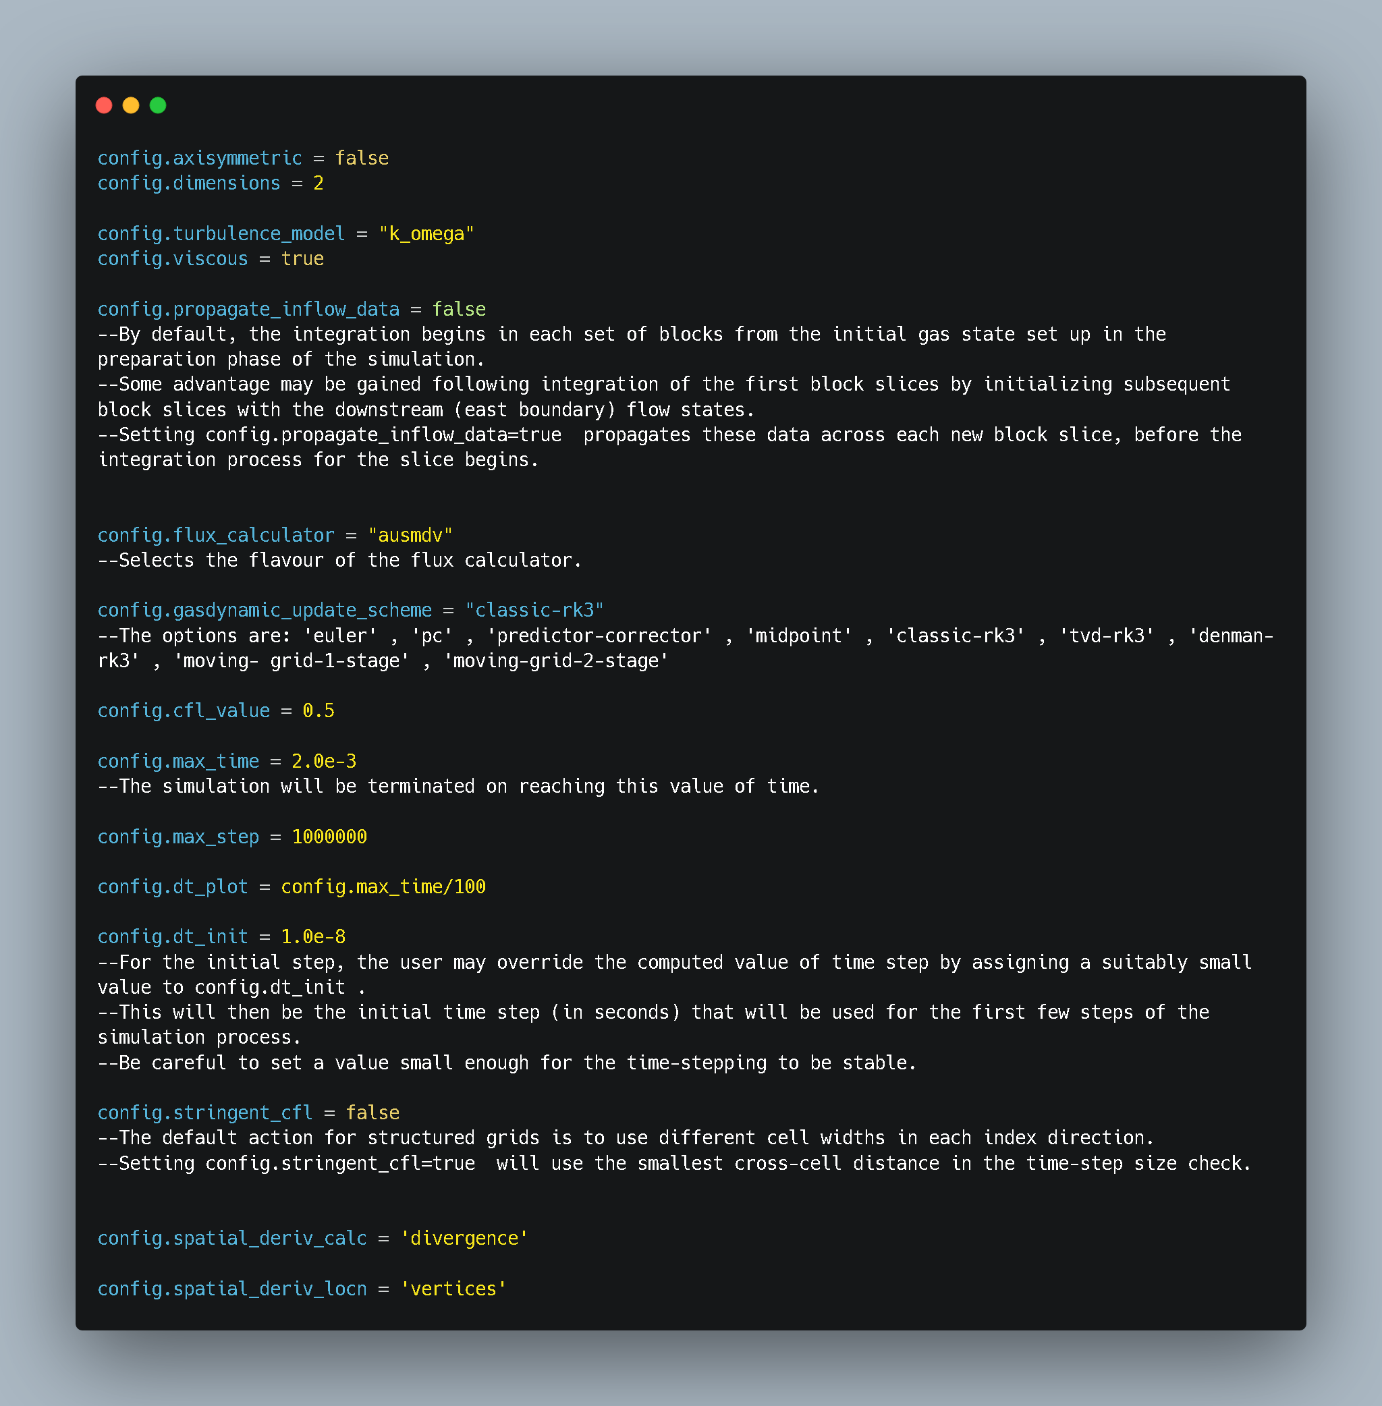Screen dimensions: 1382x1406
Task: Click the config.dimensions value 2
Action: [x=318, y=183]
